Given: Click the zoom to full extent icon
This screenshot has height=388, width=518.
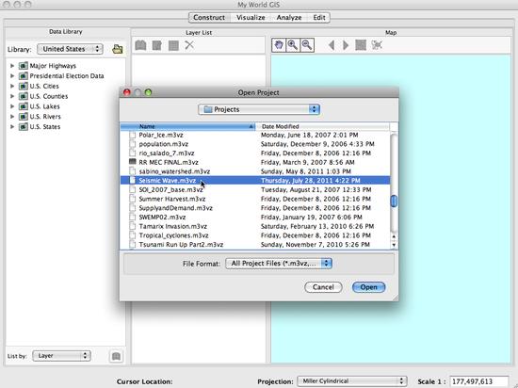Looking at the screenshot, I should 361,45.
